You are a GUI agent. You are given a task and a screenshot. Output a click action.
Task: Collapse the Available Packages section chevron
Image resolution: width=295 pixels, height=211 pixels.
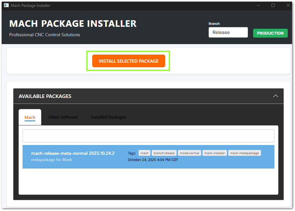[275, 96]
